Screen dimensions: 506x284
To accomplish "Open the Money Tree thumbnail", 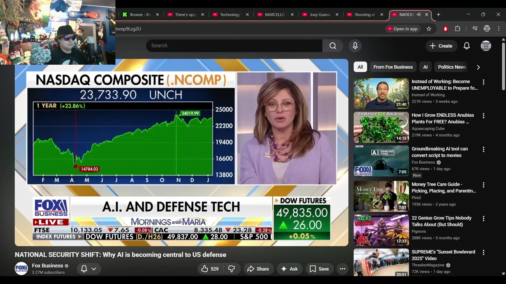I will coord(381,196).
